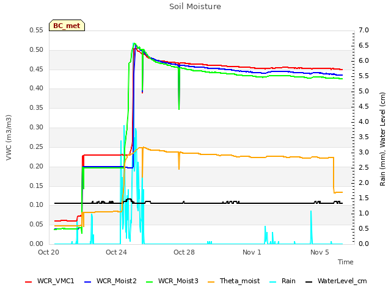The image size is (391, 293).
Task: Toggle the Rain legend entry
Action: (283, 281)
